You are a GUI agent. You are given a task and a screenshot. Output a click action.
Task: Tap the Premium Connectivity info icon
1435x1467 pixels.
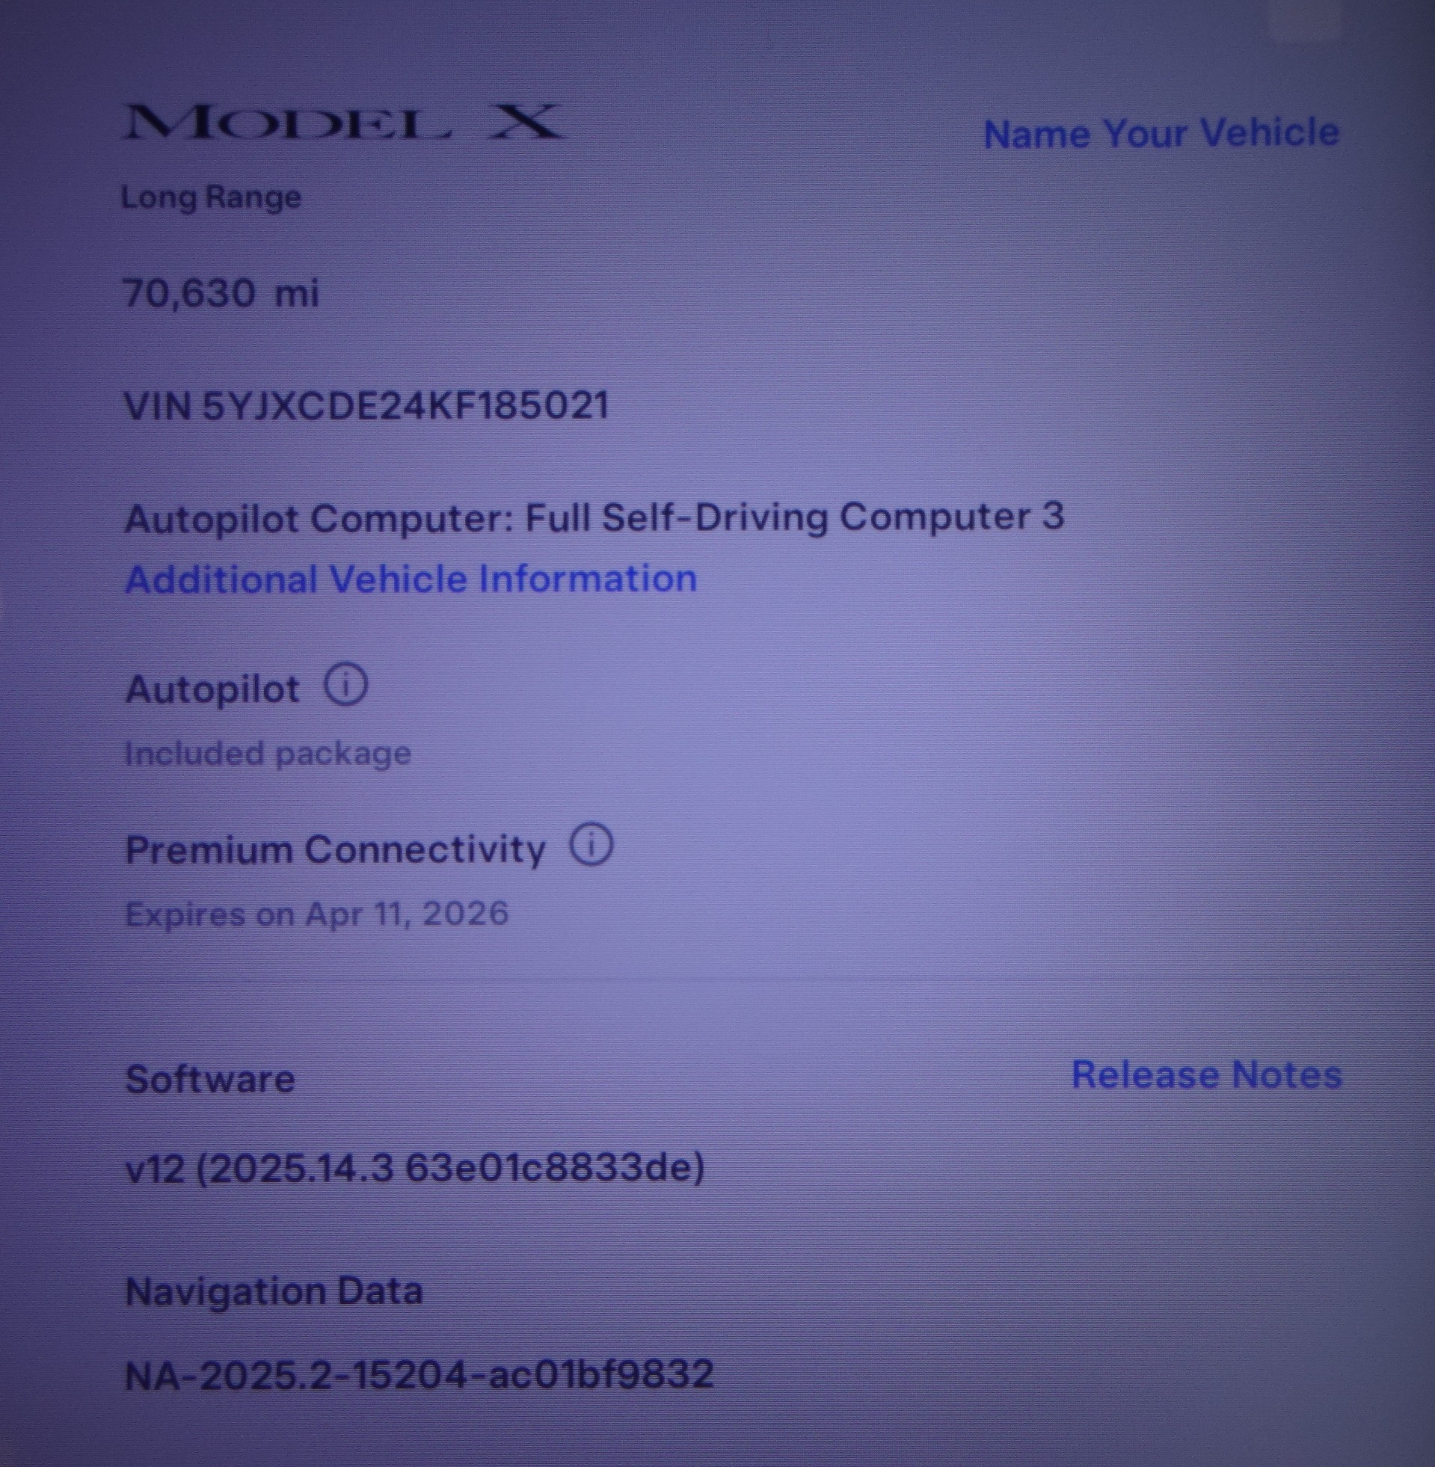[x=591, y=844]
